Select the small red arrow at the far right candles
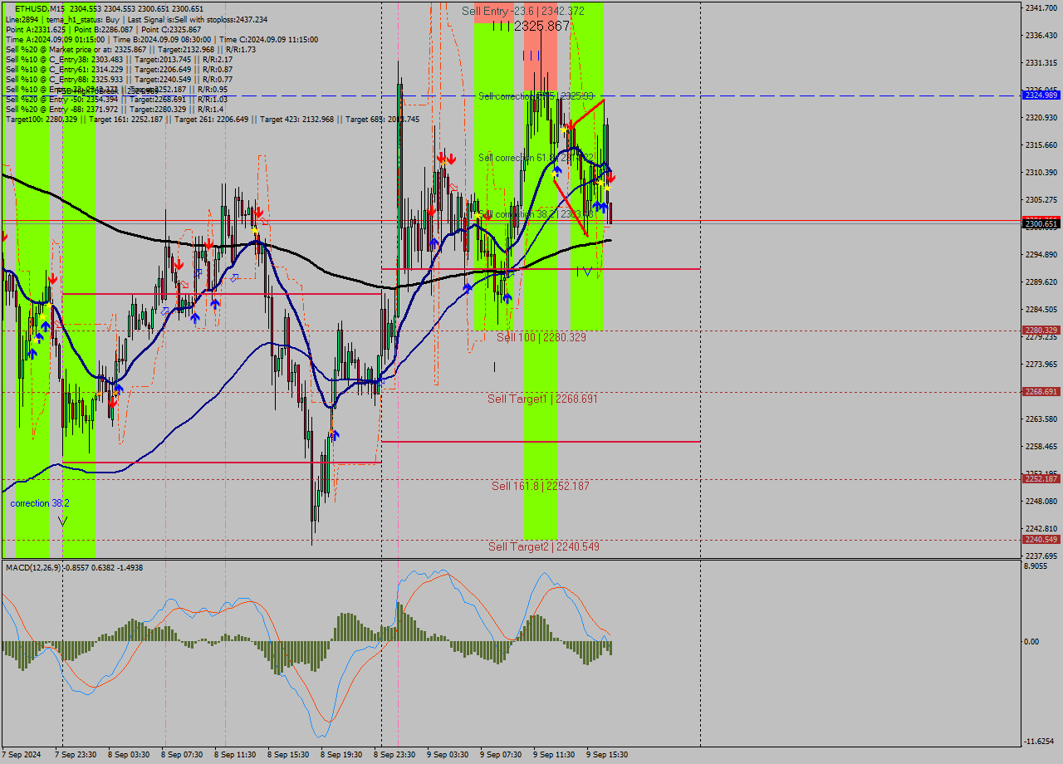Image resolution: width=1063 pixels, height=764 pixels. click(611, 178)
